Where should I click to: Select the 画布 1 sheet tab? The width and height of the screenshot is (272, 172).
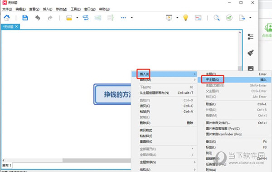point(7,165)
